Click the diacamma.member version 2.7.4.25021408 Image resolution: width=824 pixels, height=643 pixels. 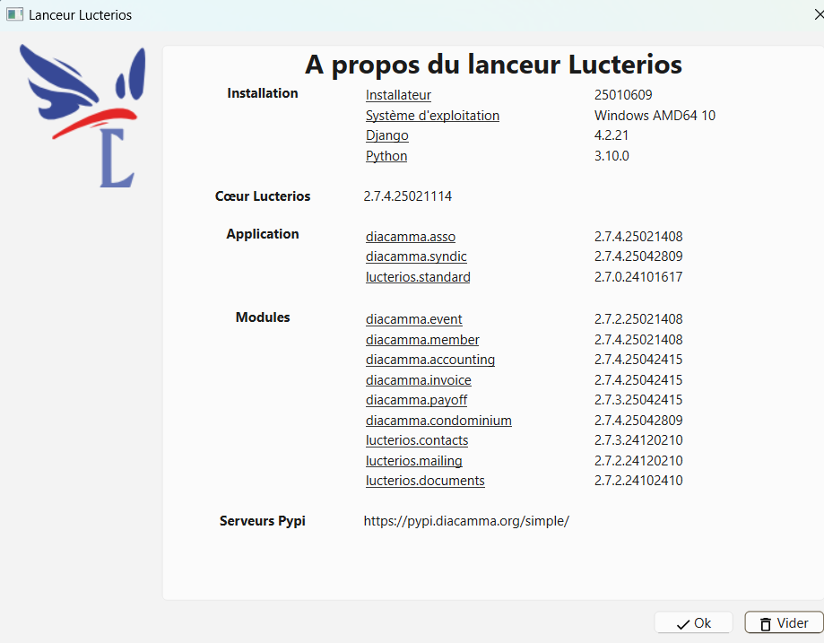(638, 340)
